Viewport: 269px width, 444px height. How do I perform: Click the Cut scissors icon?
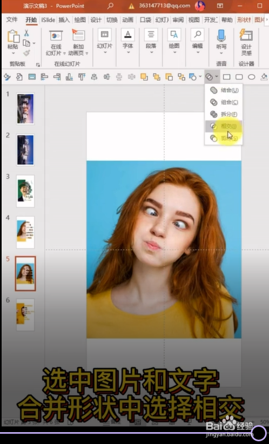[26, 33]
